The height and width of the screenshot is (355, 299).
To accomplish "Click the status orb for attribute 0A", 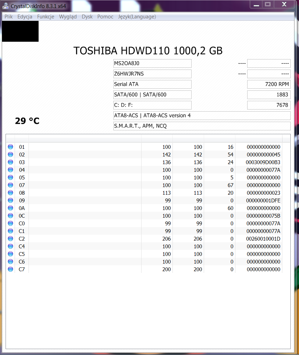I will pos(10,208).
